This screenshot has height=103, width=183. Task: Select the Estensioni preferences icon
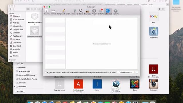coord(108,12)
